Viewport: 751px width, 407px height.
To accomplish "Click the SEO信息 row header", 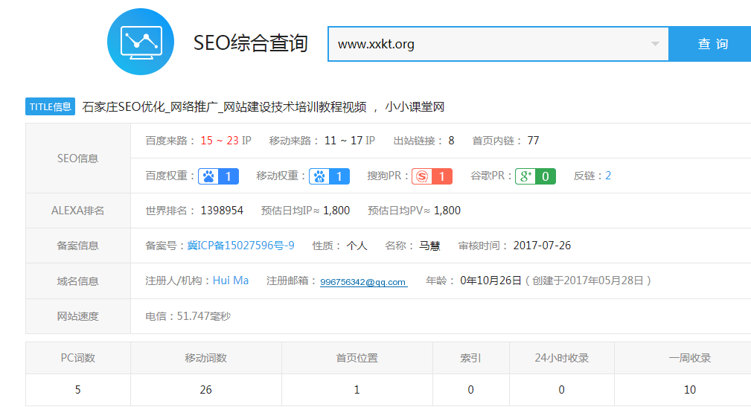I will (x=77, y=158).
